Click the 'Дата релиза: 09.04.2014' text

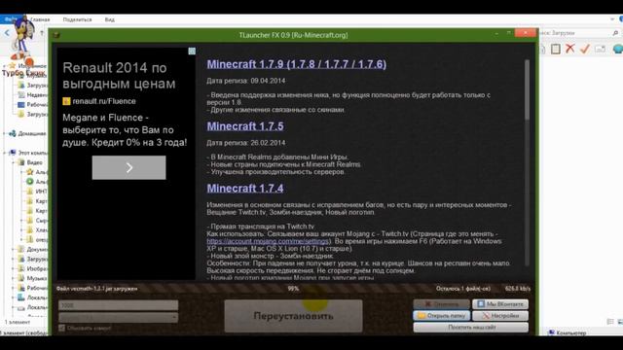245,81
